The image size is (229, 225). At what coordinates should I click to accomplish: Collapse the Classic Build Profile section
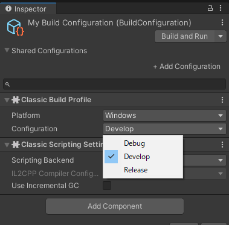point(7,100)
